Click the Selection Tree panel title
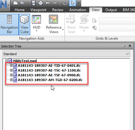 (11, 46)
